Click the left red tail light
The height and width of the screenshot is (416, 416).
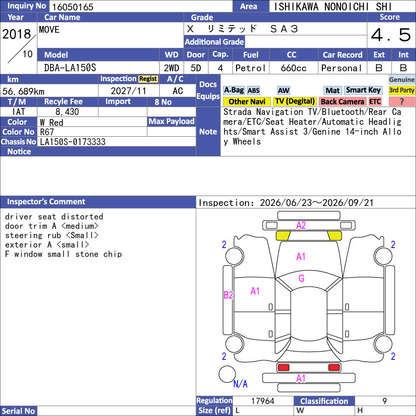click(x=283, y=368)
